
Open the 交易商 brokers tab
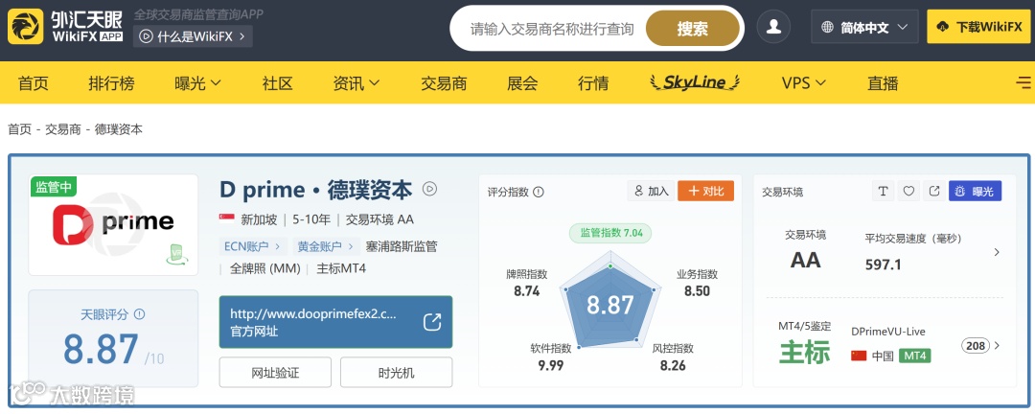(444, 83)
